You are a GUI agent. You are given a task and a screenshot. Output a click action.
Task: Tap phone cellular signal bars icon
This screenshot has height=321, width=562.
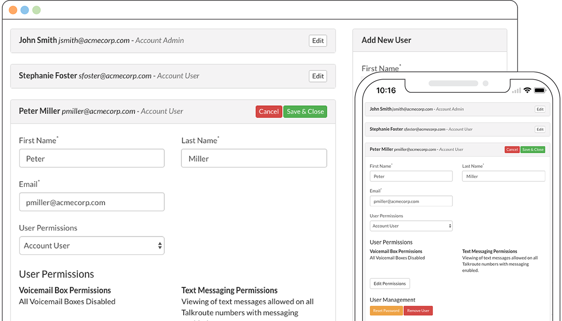[x=516, y=90]
